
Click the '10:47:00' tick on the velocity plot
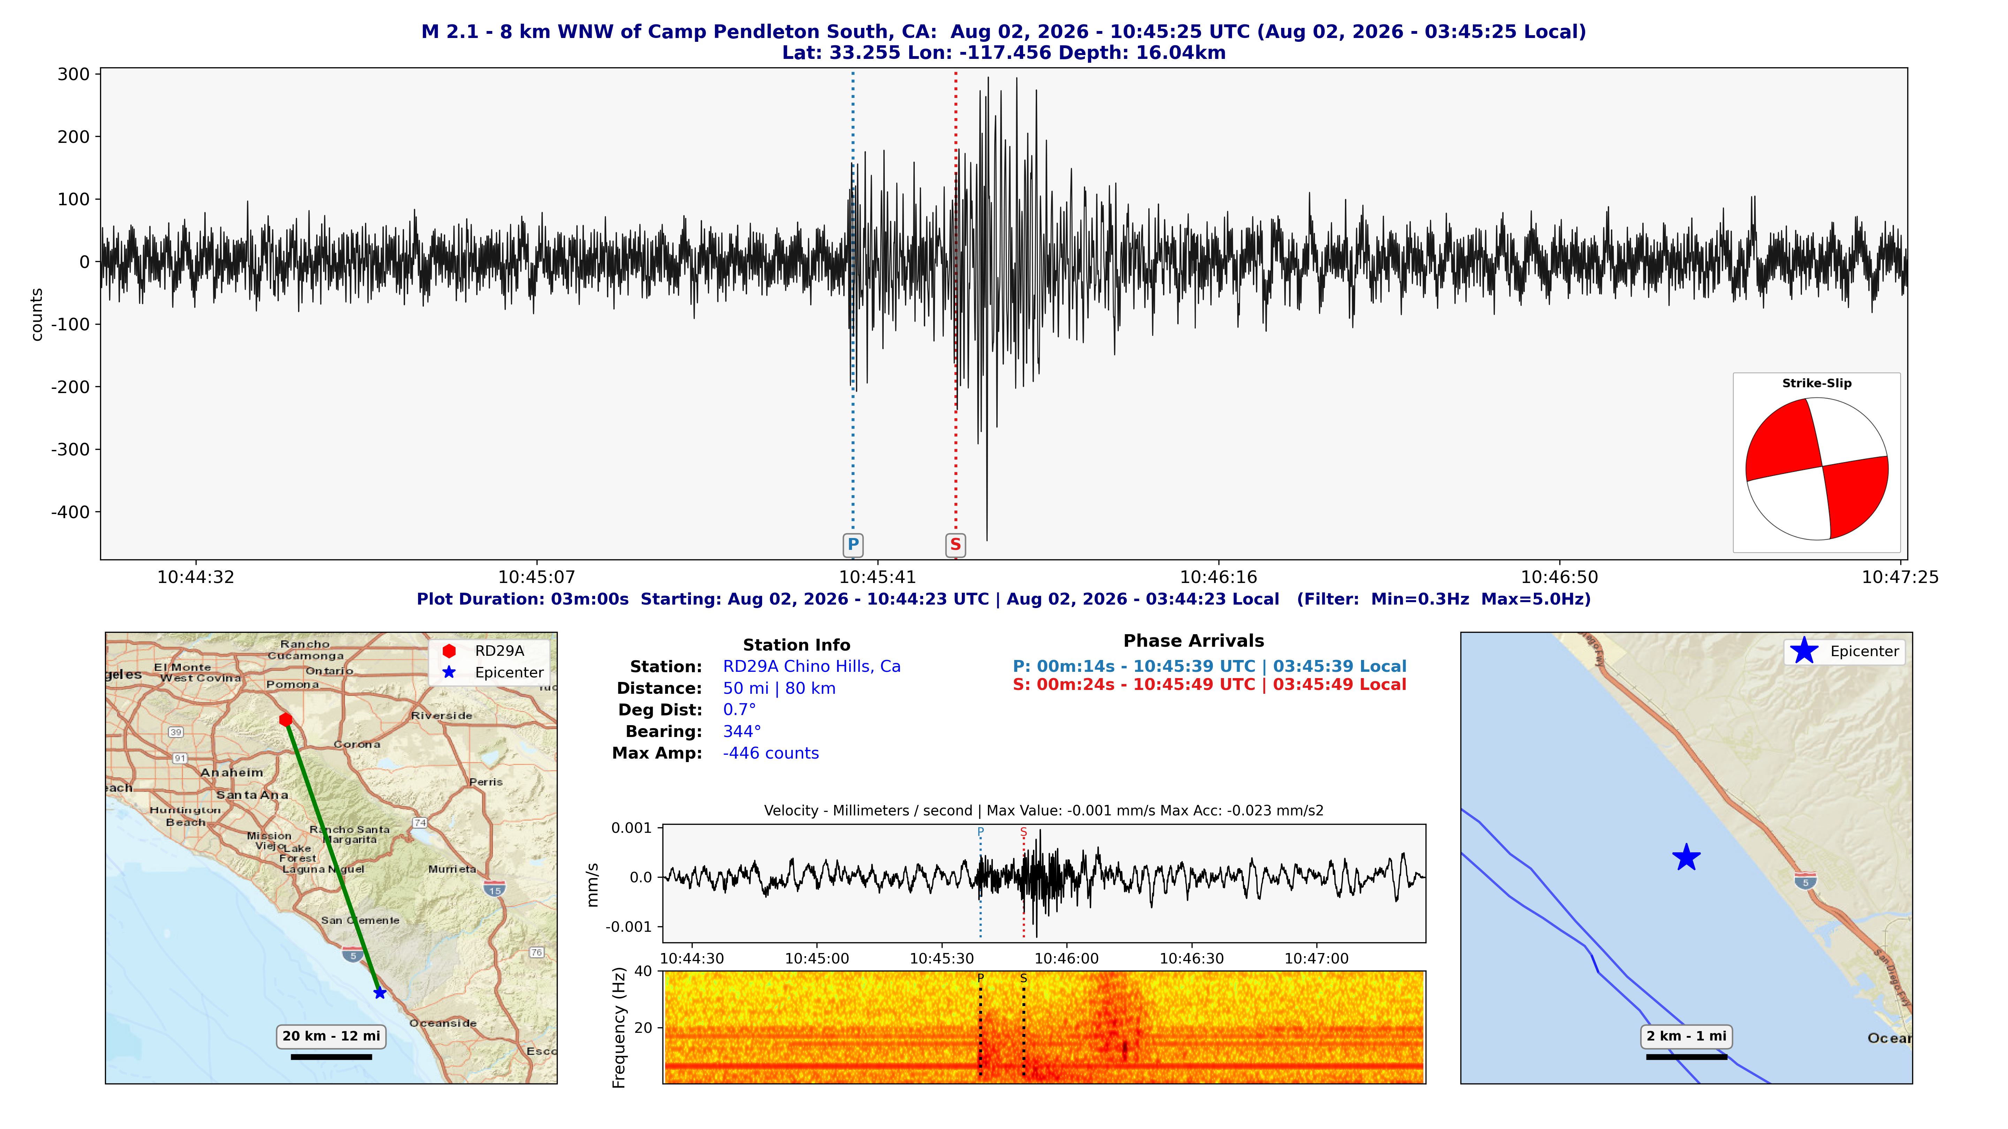click(x=1317, y=959)
